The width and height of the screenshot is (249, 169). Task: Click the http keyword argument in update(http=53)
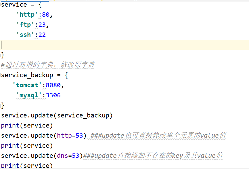64,136
